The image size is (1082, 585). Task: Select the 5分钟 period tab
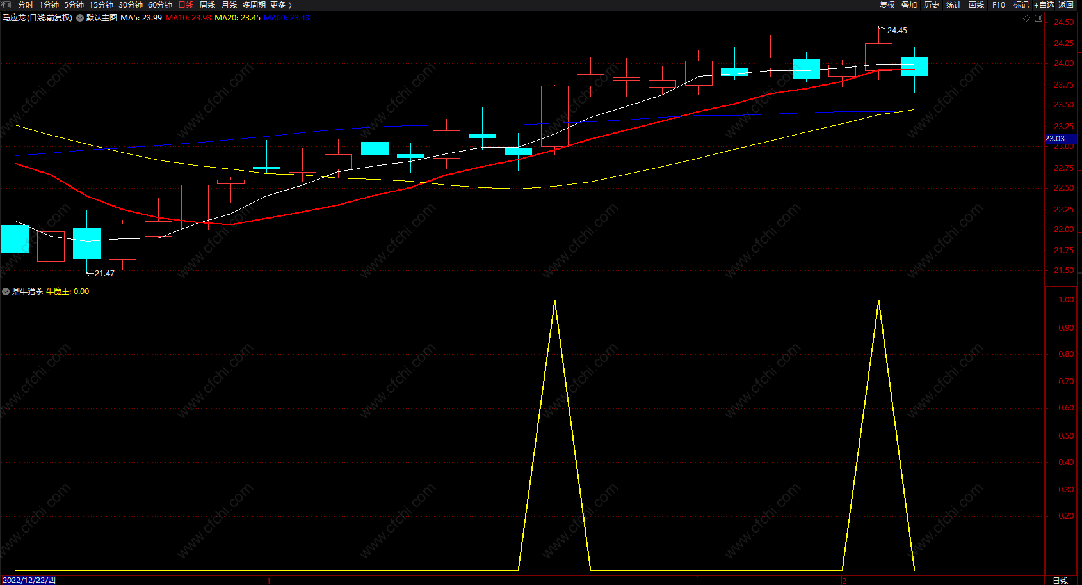point(74,5)
